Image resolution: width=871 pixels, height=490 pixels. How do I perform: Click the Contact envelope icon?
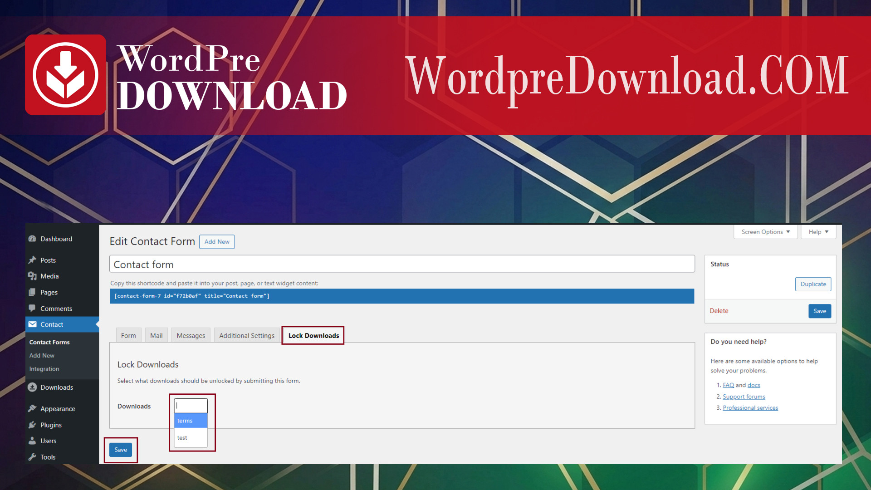click(32, 324)
